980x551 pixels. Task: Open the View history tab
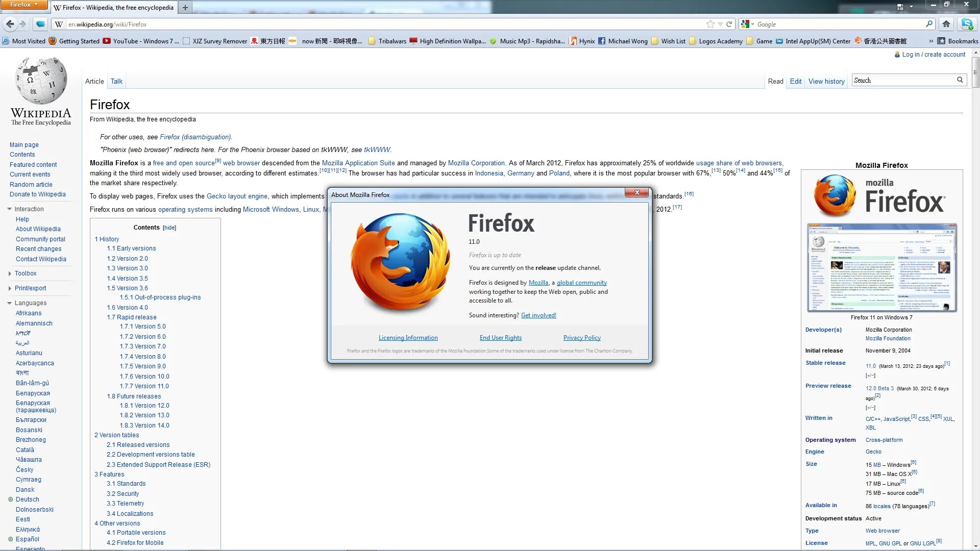826,81
